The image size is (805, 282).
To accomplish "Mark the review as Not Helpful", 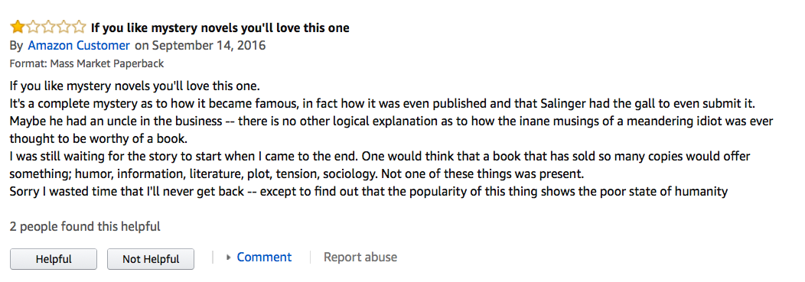I will click(x=151, y=259).
